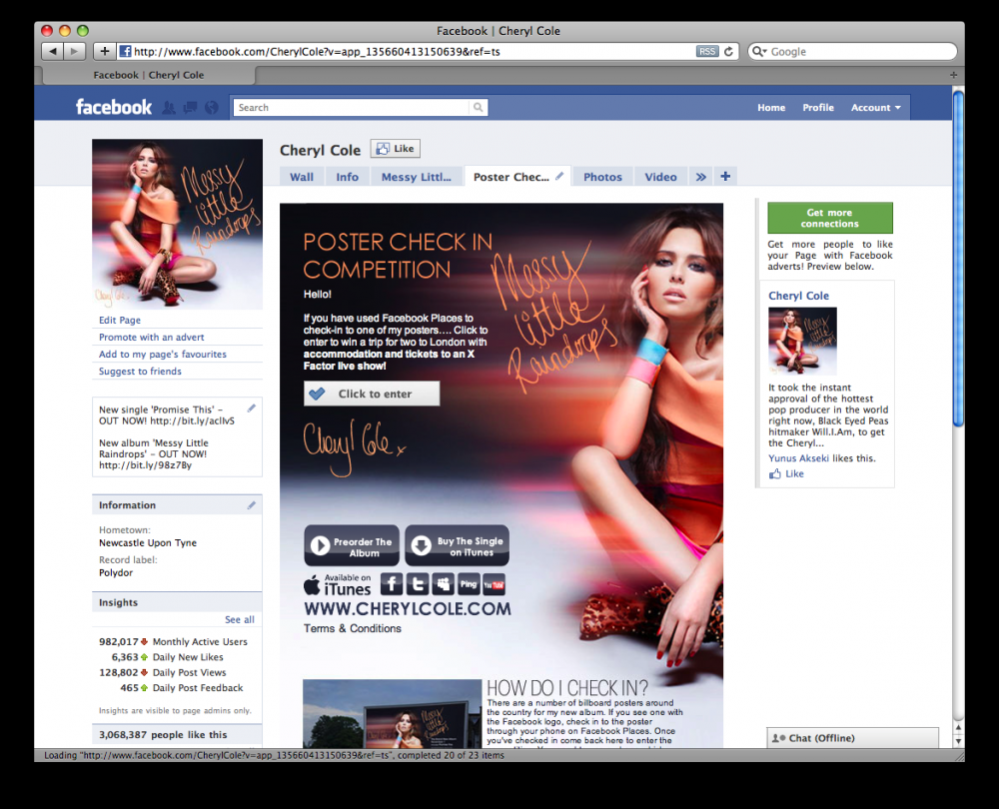The height and width of the screenshot is (809, 999).
Task: Click the facebook logo
Action: point(114,107)
